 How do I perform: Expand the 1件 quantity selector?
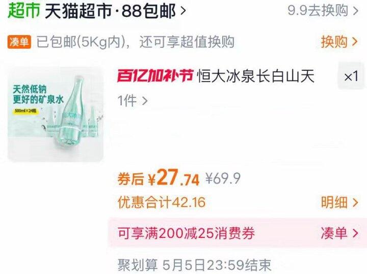(x=133, y=101)
